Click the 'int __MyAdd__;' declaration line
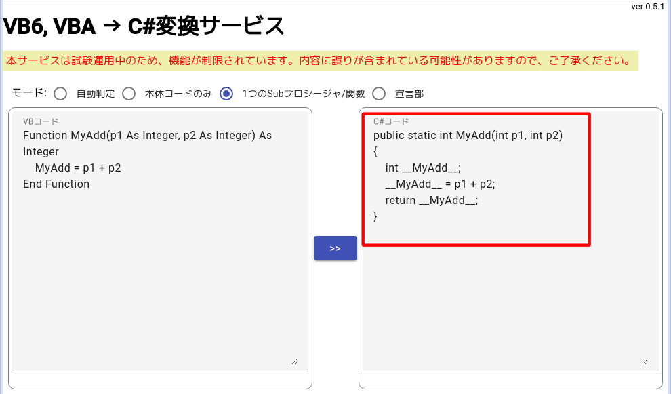This screenshot has height=394, width=671. (423, 168)
